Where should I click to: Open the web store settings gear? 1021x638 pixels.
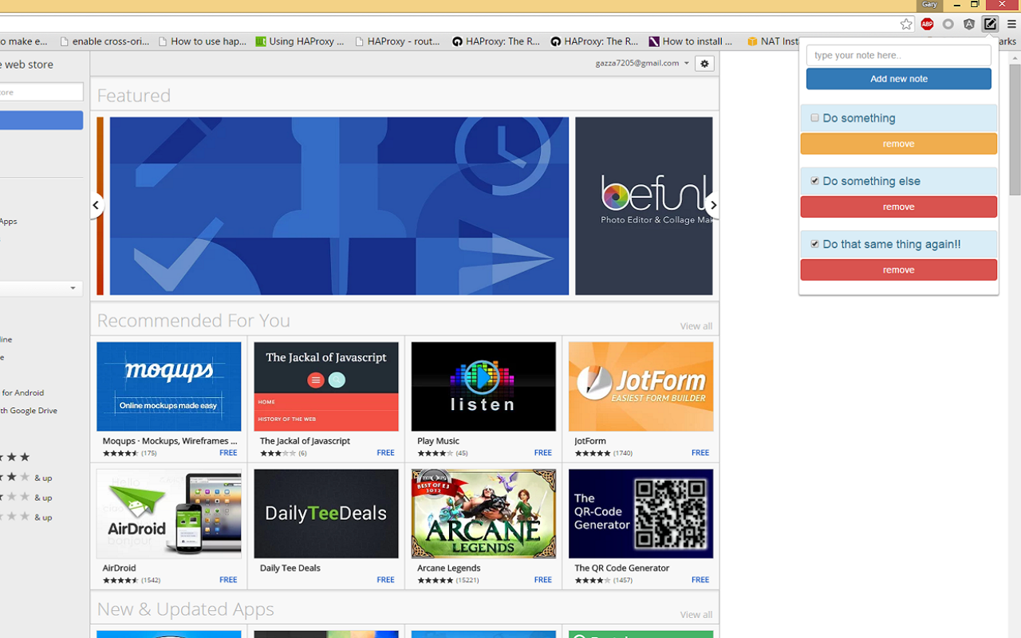point(704,63)
